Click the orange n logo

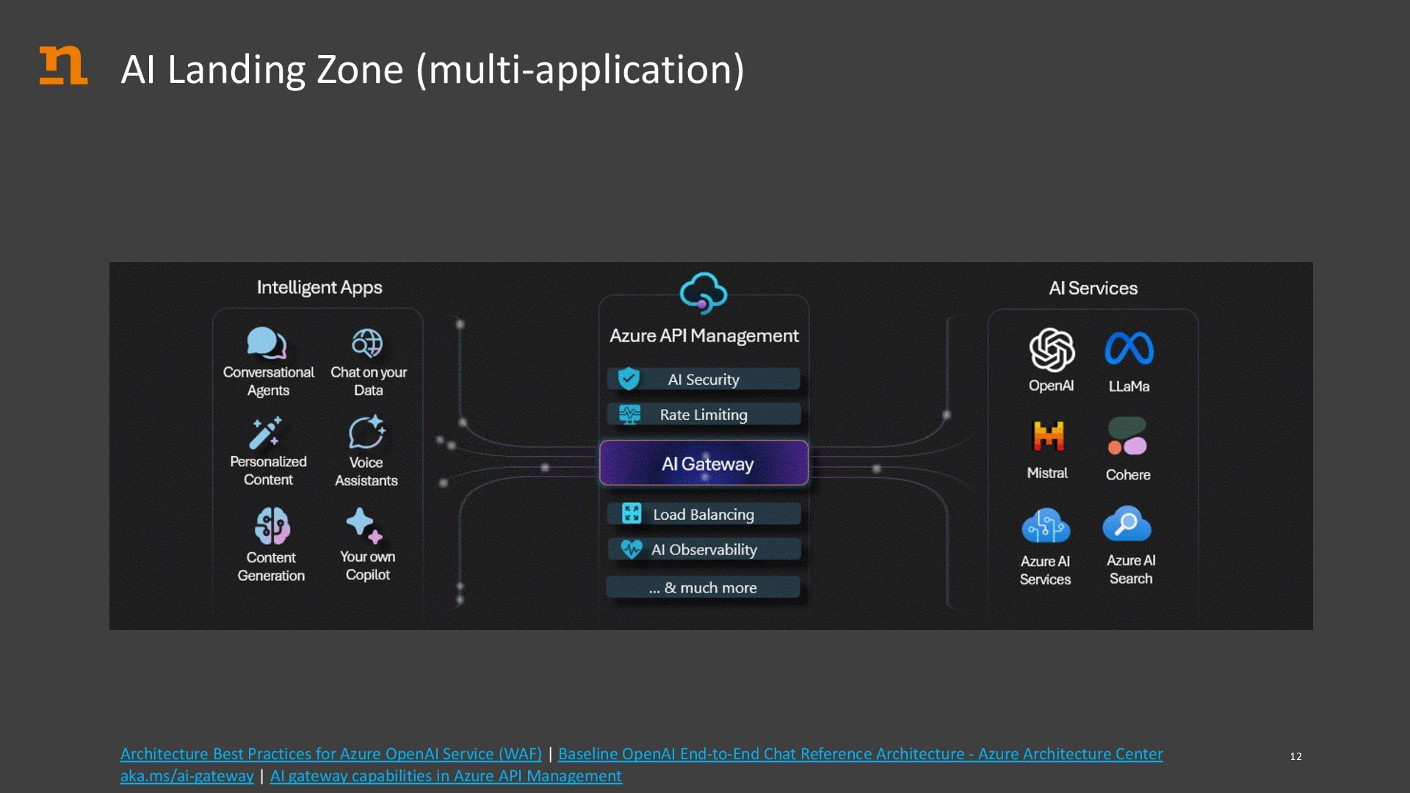(63, 65)
